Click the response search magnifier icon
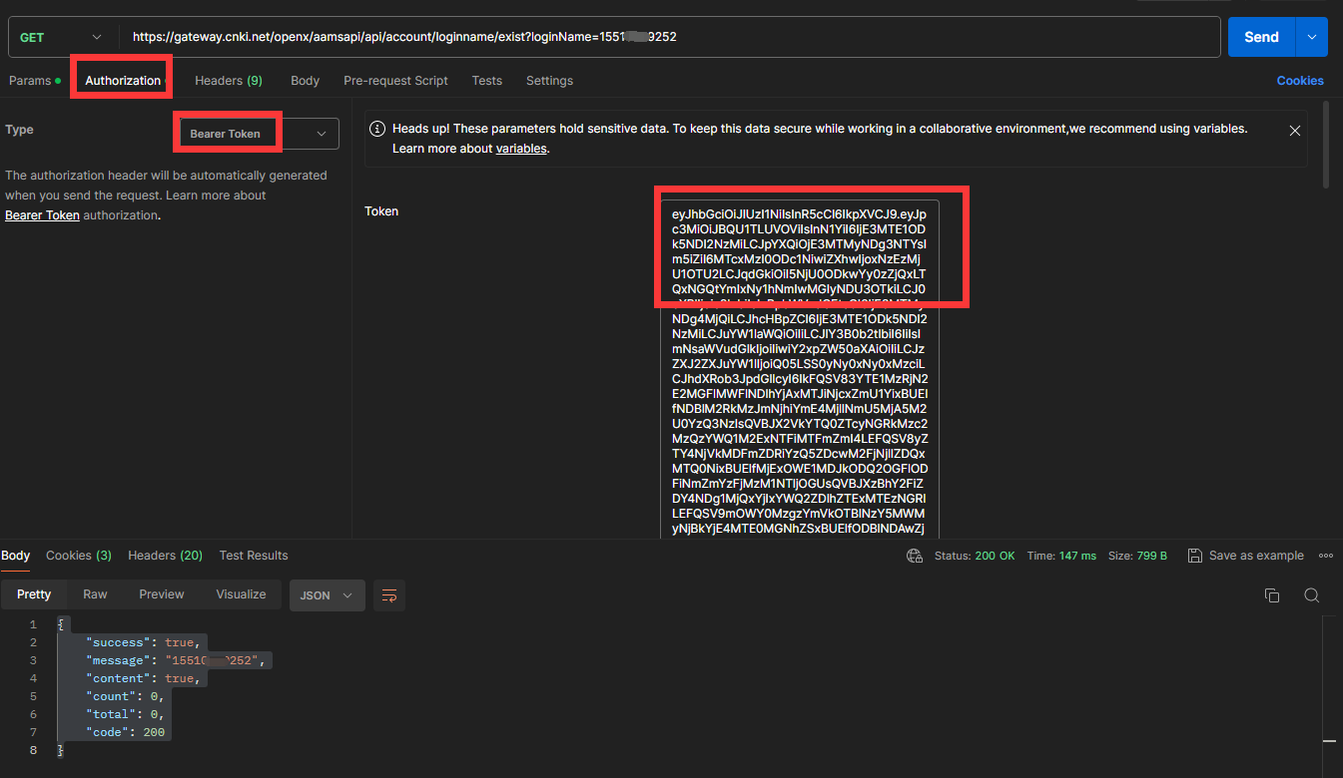This screenshot has width=1343, height=778. pos(1312,595)
